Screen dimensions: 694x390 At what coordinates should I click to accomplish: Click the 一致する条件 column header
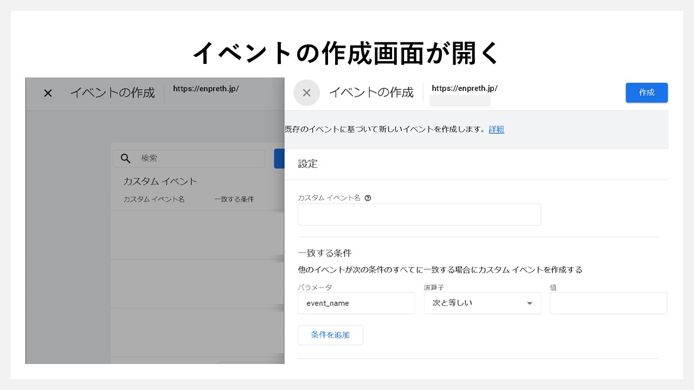pyautogui.click(x=234, y=199)
